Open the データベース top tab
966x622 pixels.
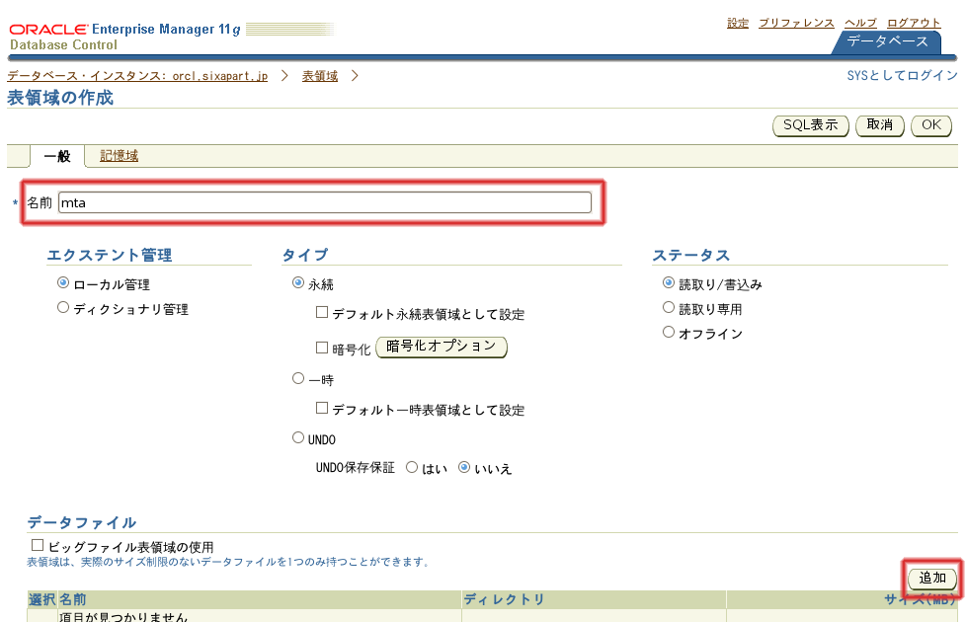(x=887, y=41)
